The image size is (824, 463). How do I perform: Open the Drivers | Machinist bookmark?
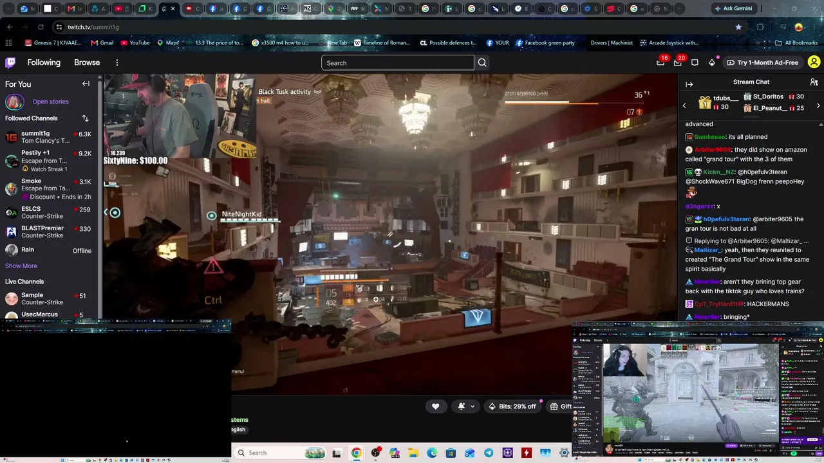[x=612, y=43]
